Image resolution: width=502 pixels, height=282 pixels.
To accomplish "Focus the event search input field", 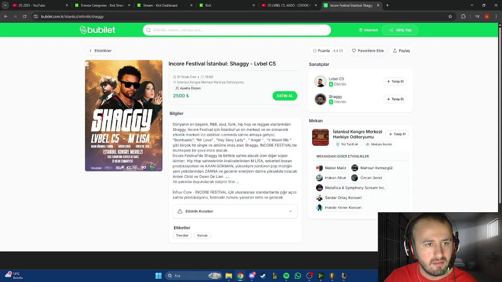I will tap(237, 30).
